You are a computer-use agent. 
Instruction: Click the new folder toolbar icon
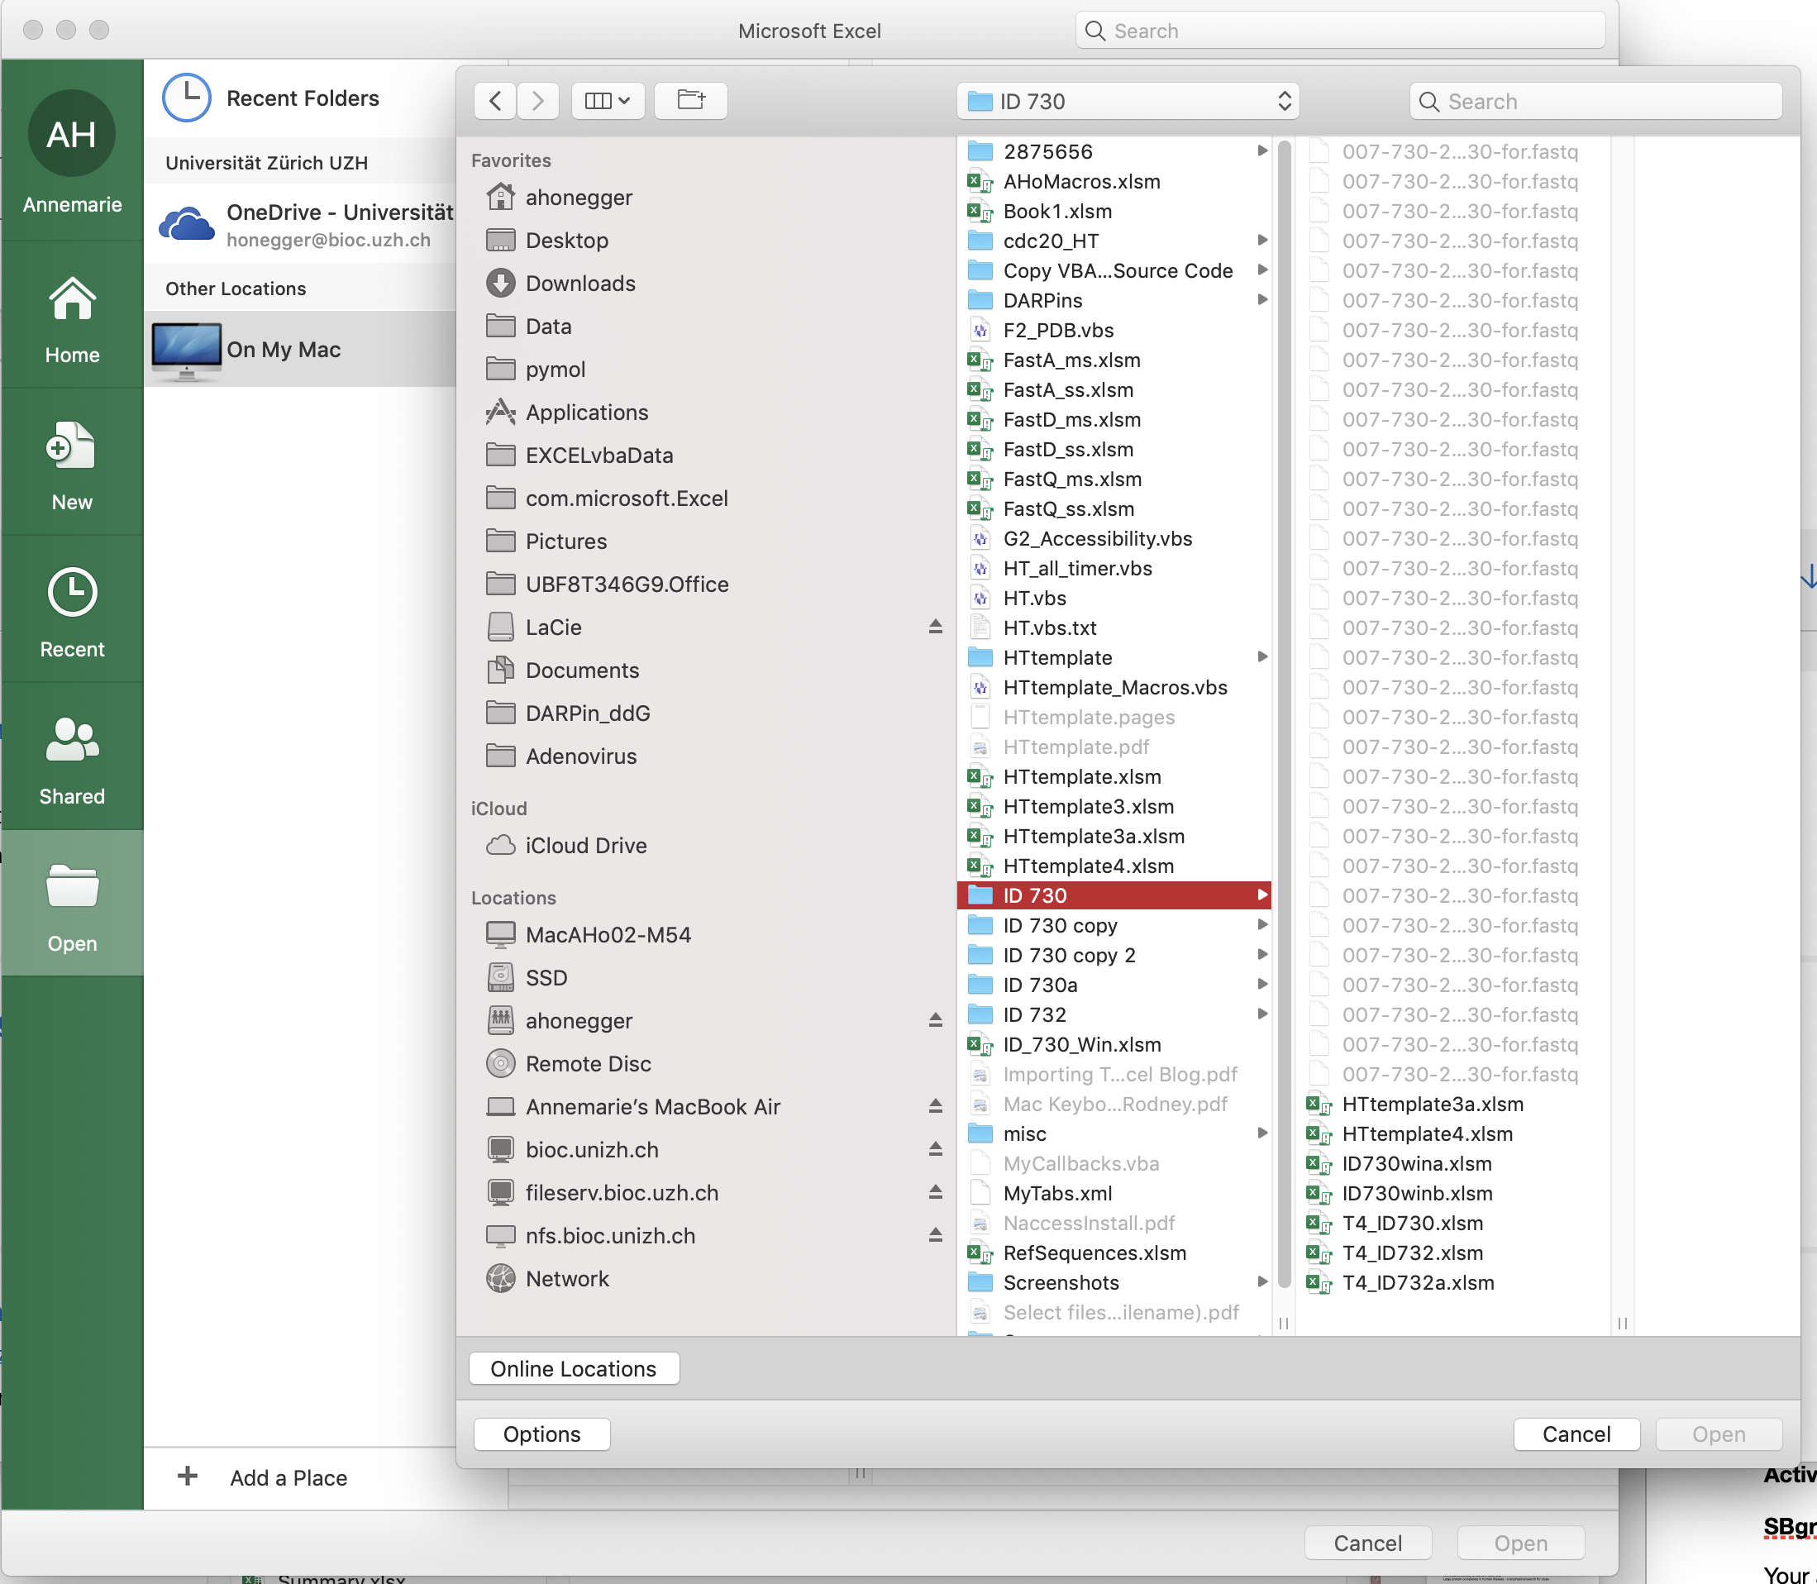pyautogui.click(x=690, y=100)
